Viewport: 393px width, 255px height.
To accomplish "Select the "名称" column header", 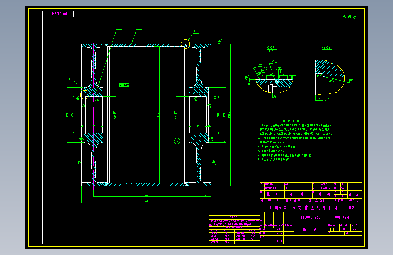I will (297, 195).
